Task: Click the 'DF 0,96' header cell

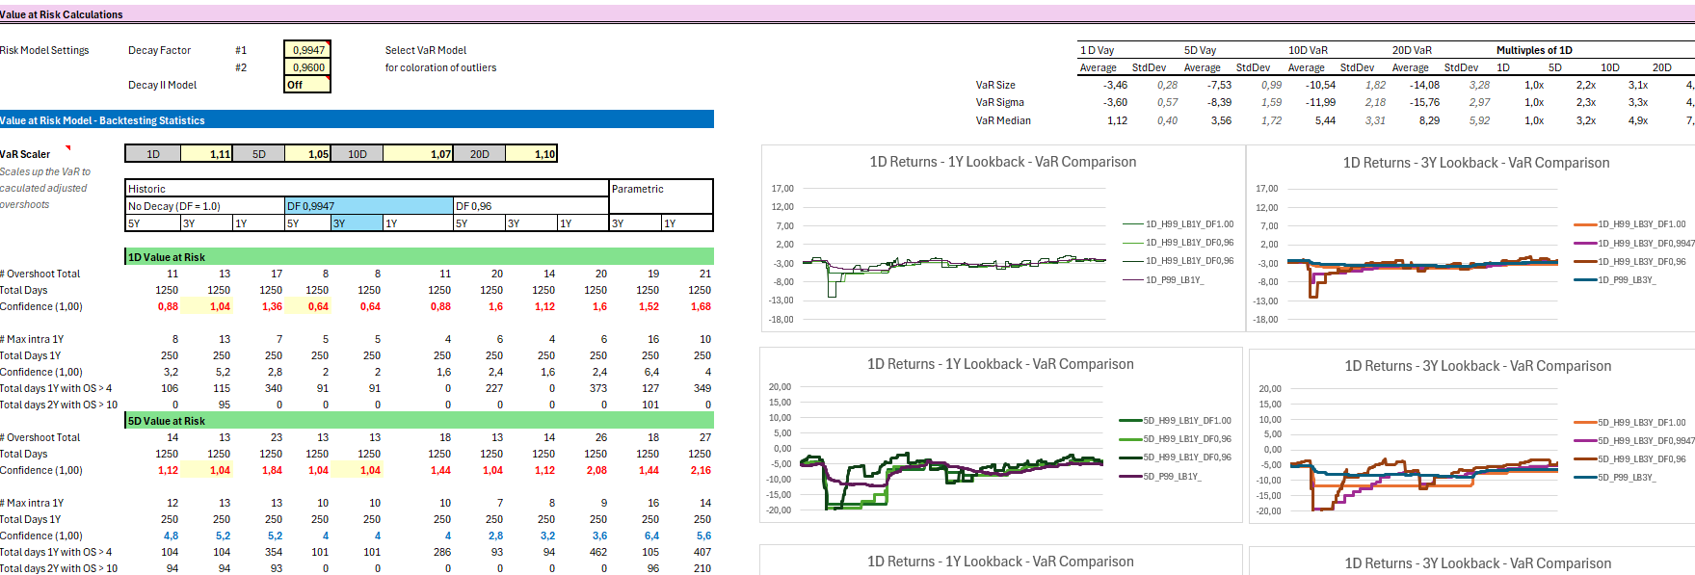Action: click(531, 206)
